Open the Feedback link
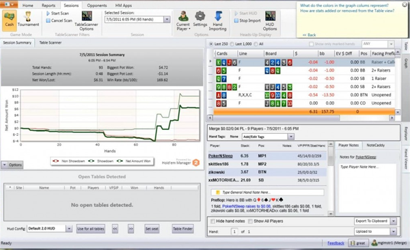Viewport: 410px width, 250px height. [x=336, y=243]
